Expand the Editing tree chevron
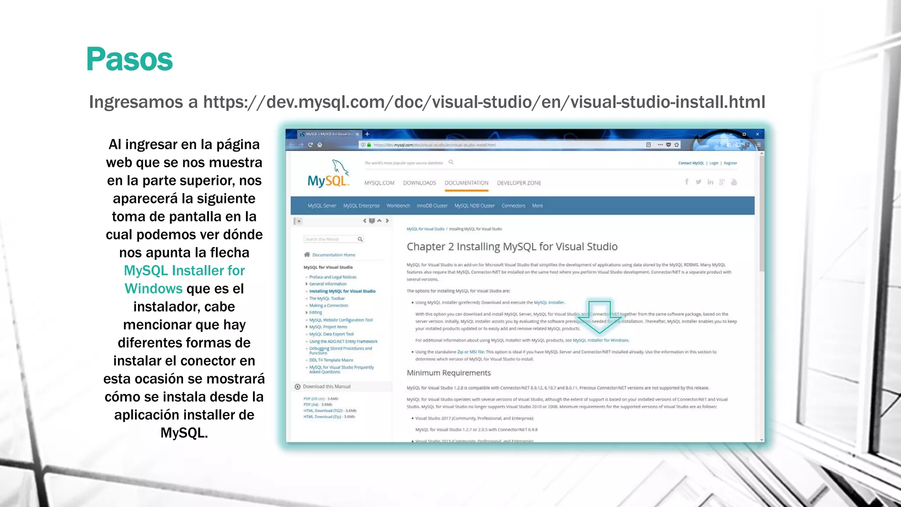 coord(306,312)
